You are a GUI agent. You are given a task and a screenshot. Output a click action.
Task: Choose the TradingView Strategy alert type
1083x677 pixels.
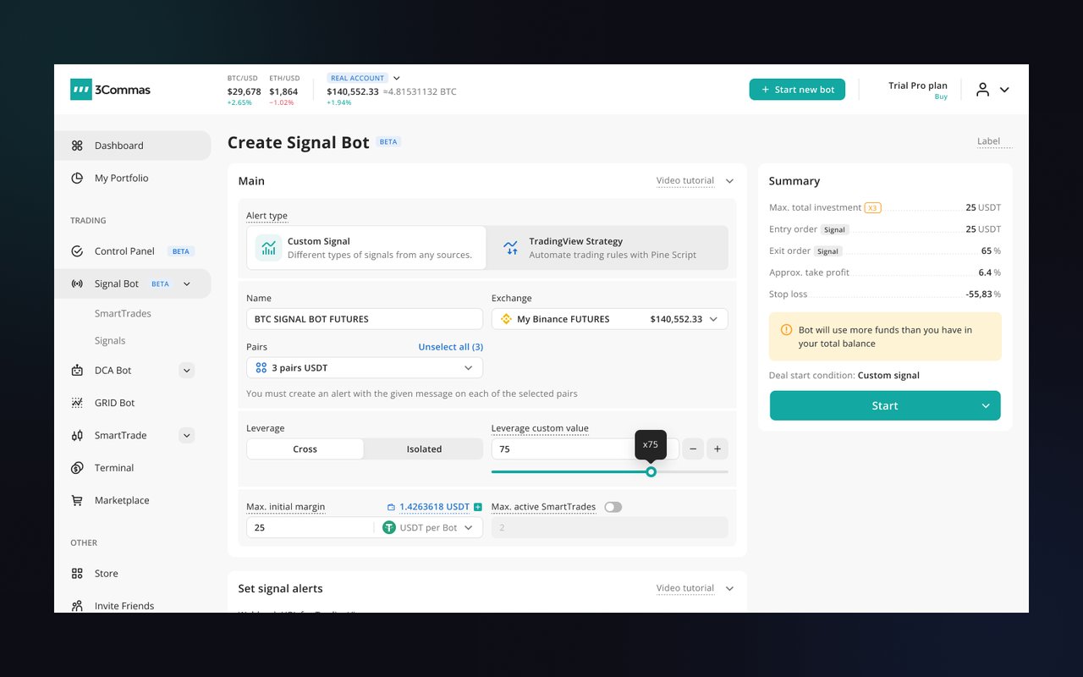[607, 248]
